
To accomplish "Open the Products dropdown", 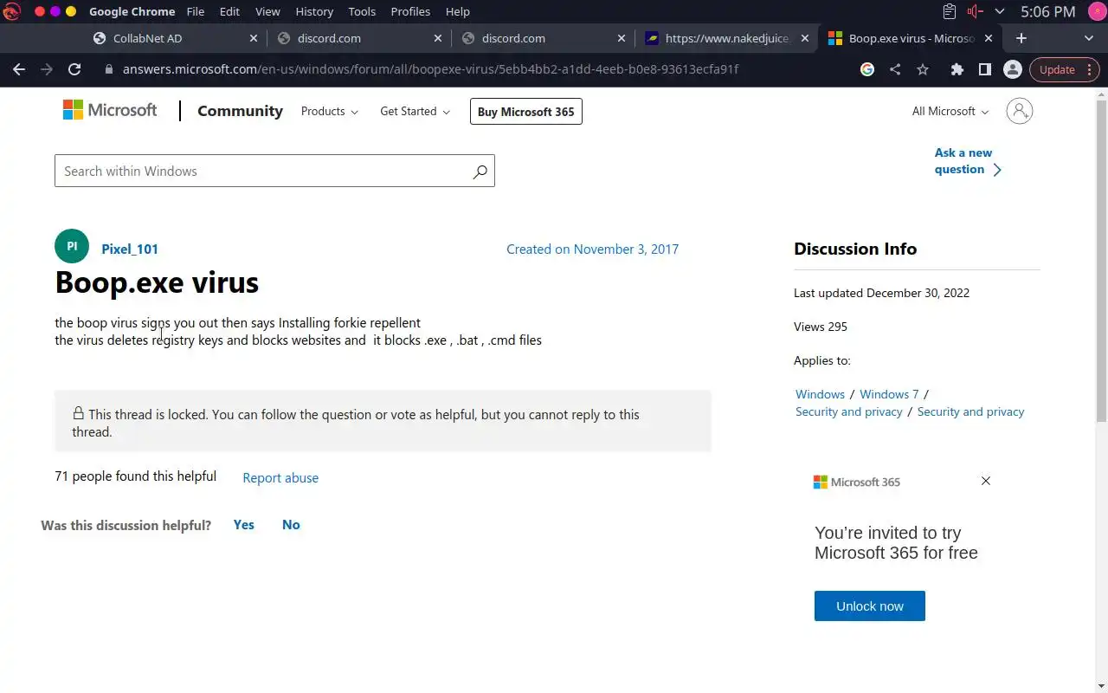I will tap(329, 111).
